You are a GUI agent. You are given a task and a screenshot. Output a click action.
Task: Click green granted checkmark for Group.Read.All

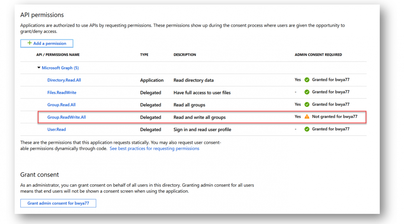point(307,104)
